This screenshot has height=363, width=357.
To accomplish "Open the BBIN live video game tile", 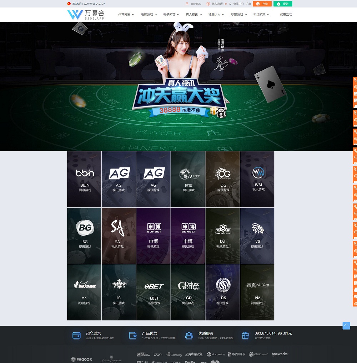I will coord(85,179).
